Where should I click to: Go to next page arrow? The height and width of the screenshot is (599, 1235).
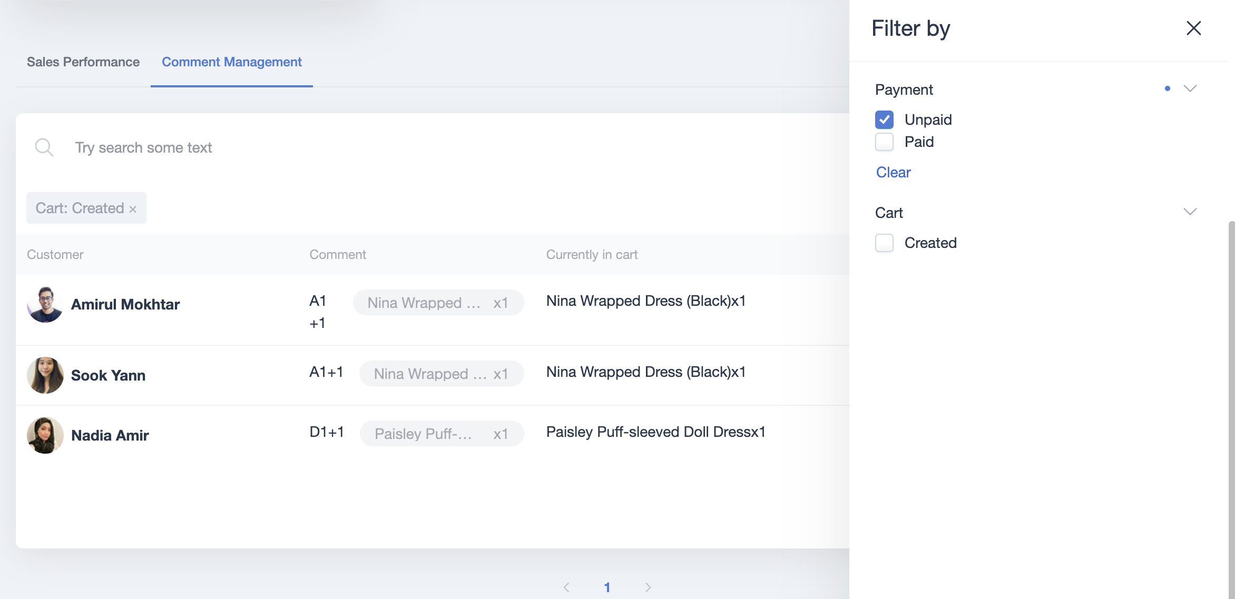pyautogui.click(x=648, y=587)
